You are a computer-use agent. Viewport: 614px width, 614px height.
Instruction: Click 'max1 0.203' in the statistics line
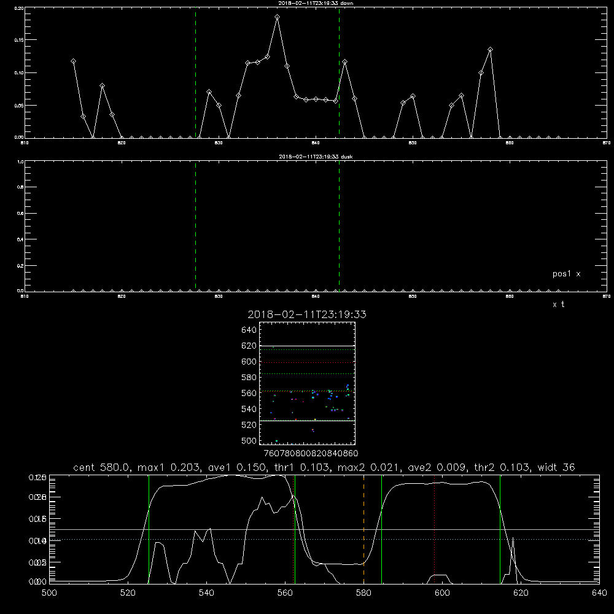169,467
